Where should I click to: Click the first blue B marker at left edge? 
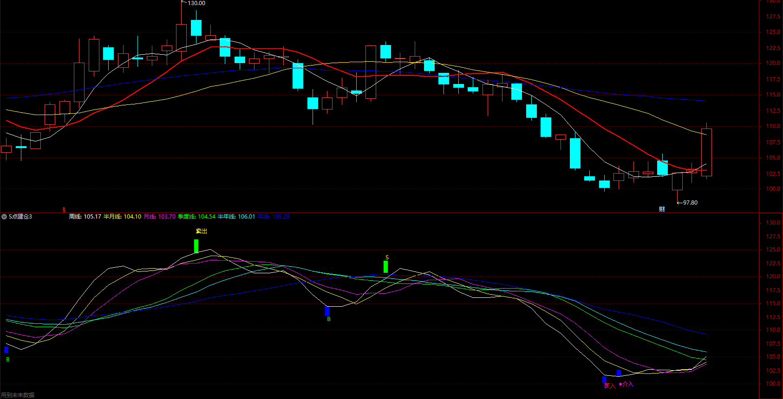coord(6,350)
